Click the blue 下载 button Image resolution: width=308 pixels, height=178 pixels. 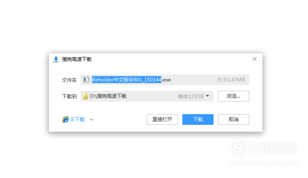(198, 119)
